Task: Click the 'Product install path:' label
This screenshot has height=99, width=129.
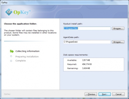Action: [x=73, y=24]
